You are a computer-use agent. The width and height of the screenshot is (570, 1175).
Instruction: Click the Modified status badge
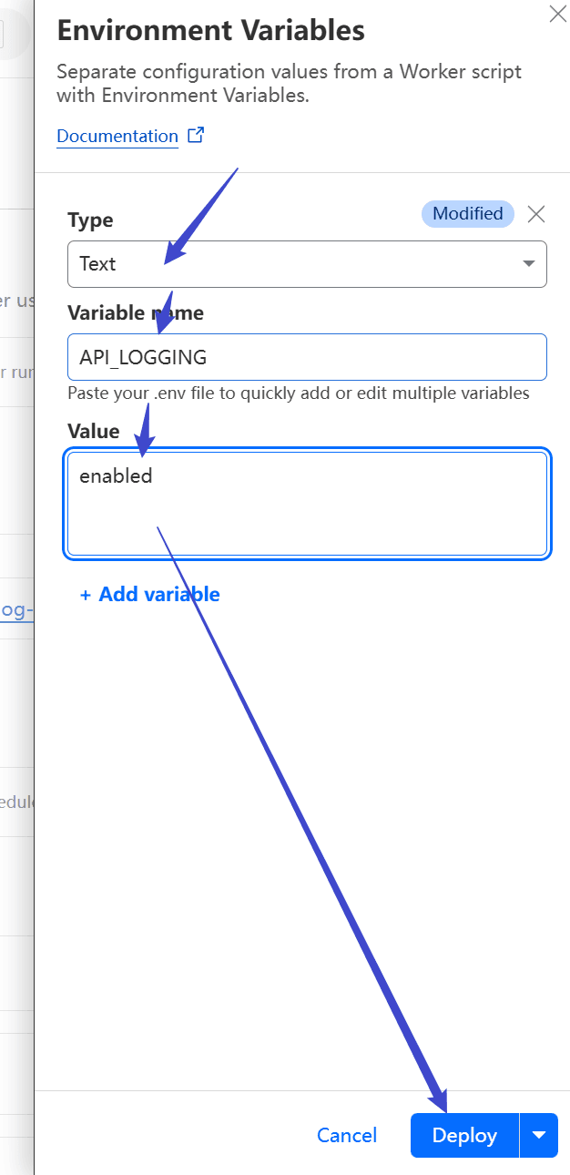(x=468, y=214)
